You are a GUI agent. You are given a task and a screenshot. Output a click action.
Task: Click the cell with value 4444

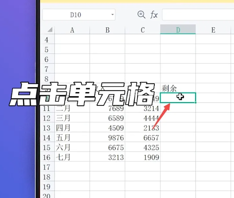point(143,118)
